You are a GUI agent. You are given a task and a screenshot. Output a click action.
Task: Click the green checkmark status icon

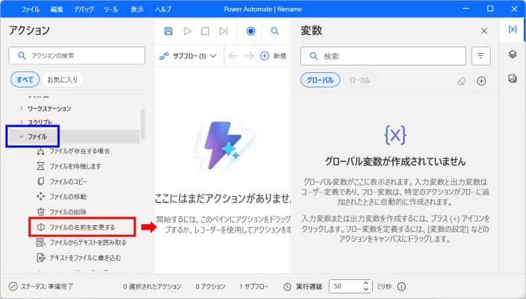click(13, 287)
